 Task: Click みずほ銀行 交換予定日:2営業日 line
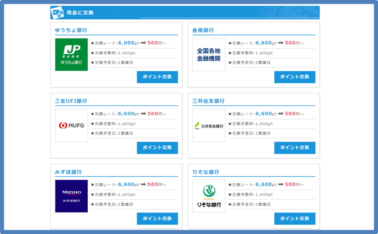(112, 205)
